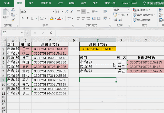Select the Format Painter brush
Screen dimensions: 164x113
[13, 19]
